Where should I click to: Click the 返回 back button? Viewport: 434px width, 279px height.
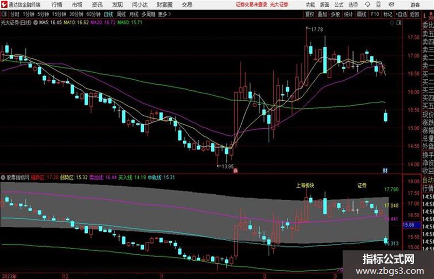point(414,14)
